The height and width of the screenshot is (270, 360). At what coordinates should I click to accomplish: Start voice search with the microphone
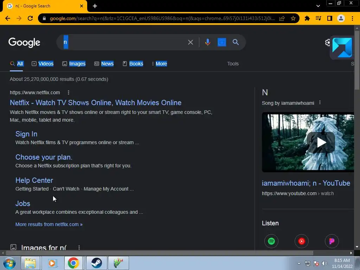click(x=207, y=42)
